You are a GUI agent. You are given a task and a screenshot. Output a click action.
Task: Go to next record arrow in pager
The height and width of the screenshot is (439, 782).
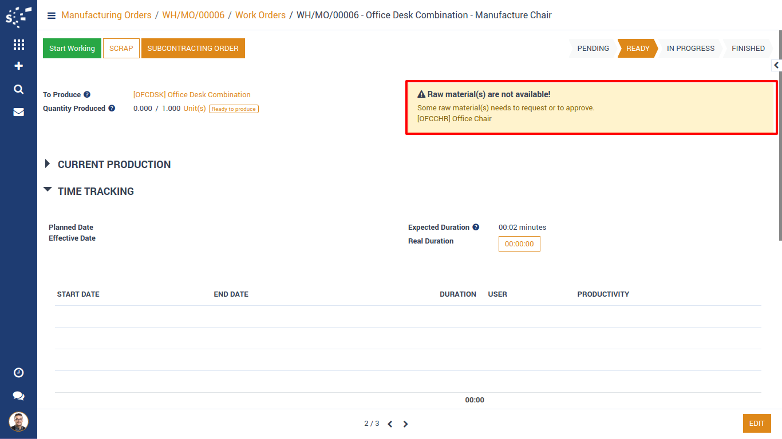click(x=405, y=424)
